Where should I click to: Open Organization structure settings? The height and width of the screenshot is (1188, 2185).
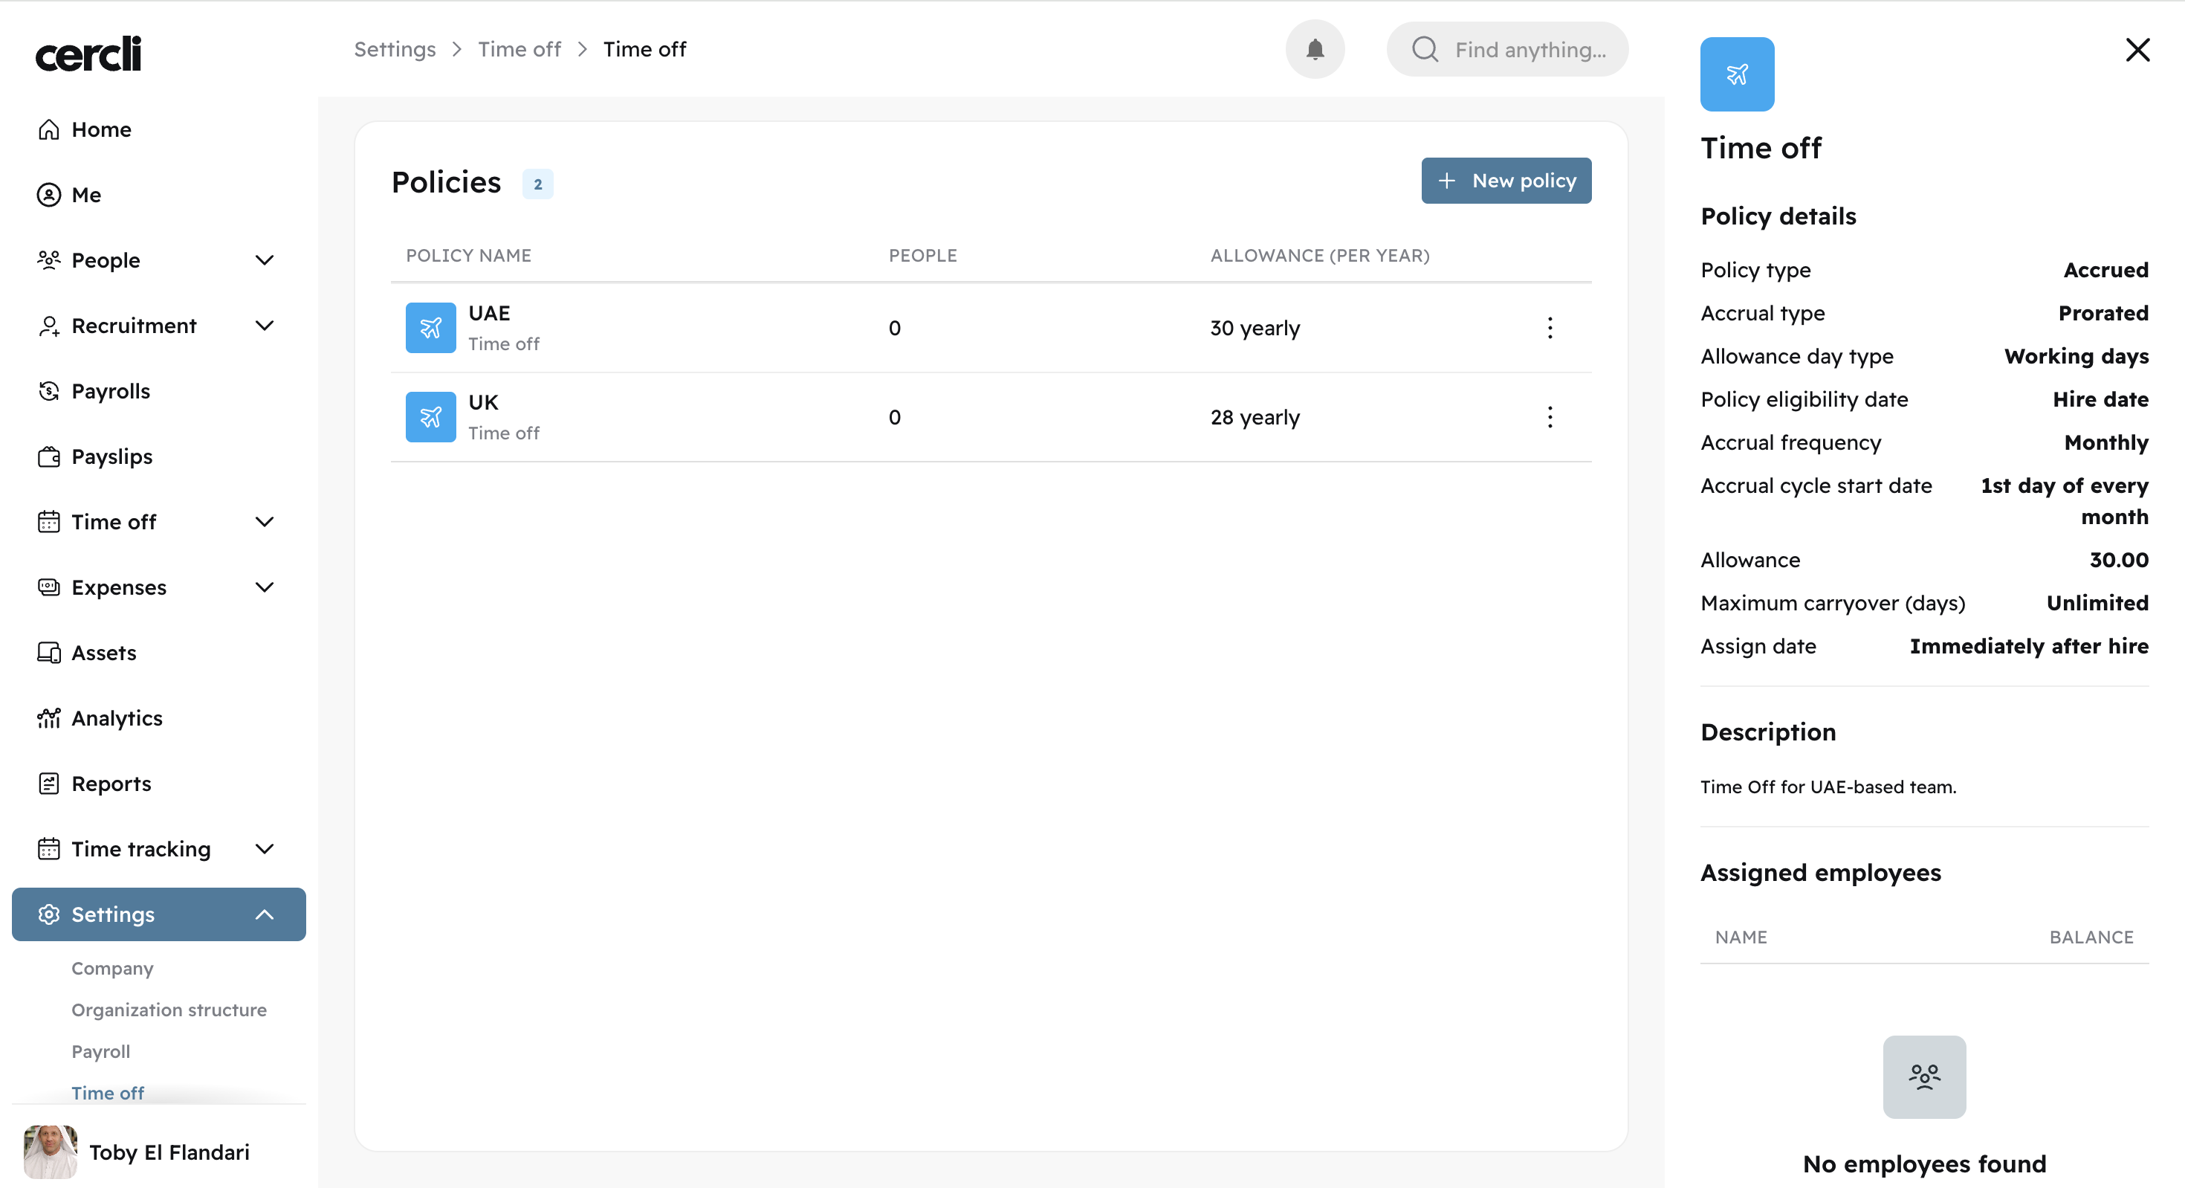169,1010
